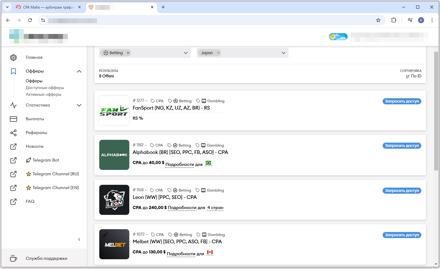The height and width of the screenshot is (269, 440).
Task: Click the Статистика pulse icon
Action: [x=13, y=105]
